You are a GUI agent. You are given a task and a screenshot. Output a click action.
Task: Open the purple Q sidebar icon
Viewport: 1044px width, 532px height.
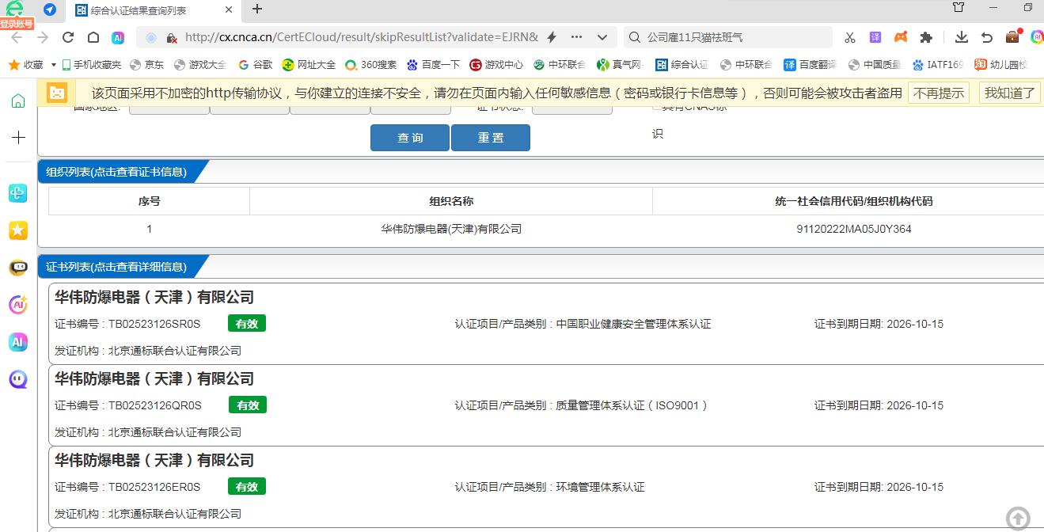point(18,379)
